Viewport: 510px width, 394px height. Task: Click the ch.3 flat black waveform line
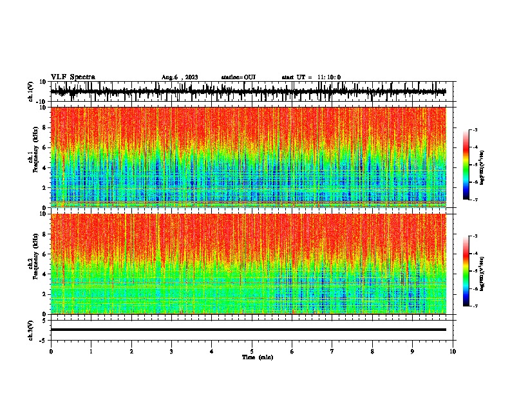click(x=248, y=330)
